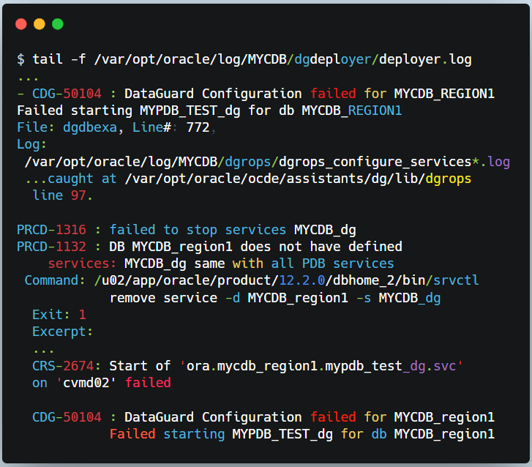Click 'srvctl' at end of command path
This screenshot has height=467, width=532.
coord(456,280)
